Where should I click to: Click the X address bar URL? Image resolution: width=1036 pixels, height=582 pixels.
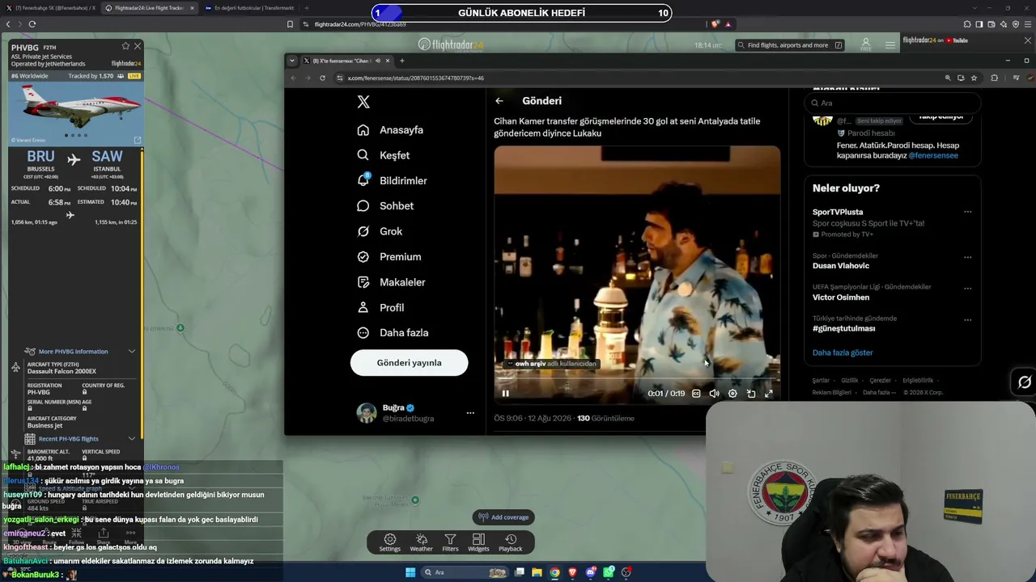coord(416,78)
